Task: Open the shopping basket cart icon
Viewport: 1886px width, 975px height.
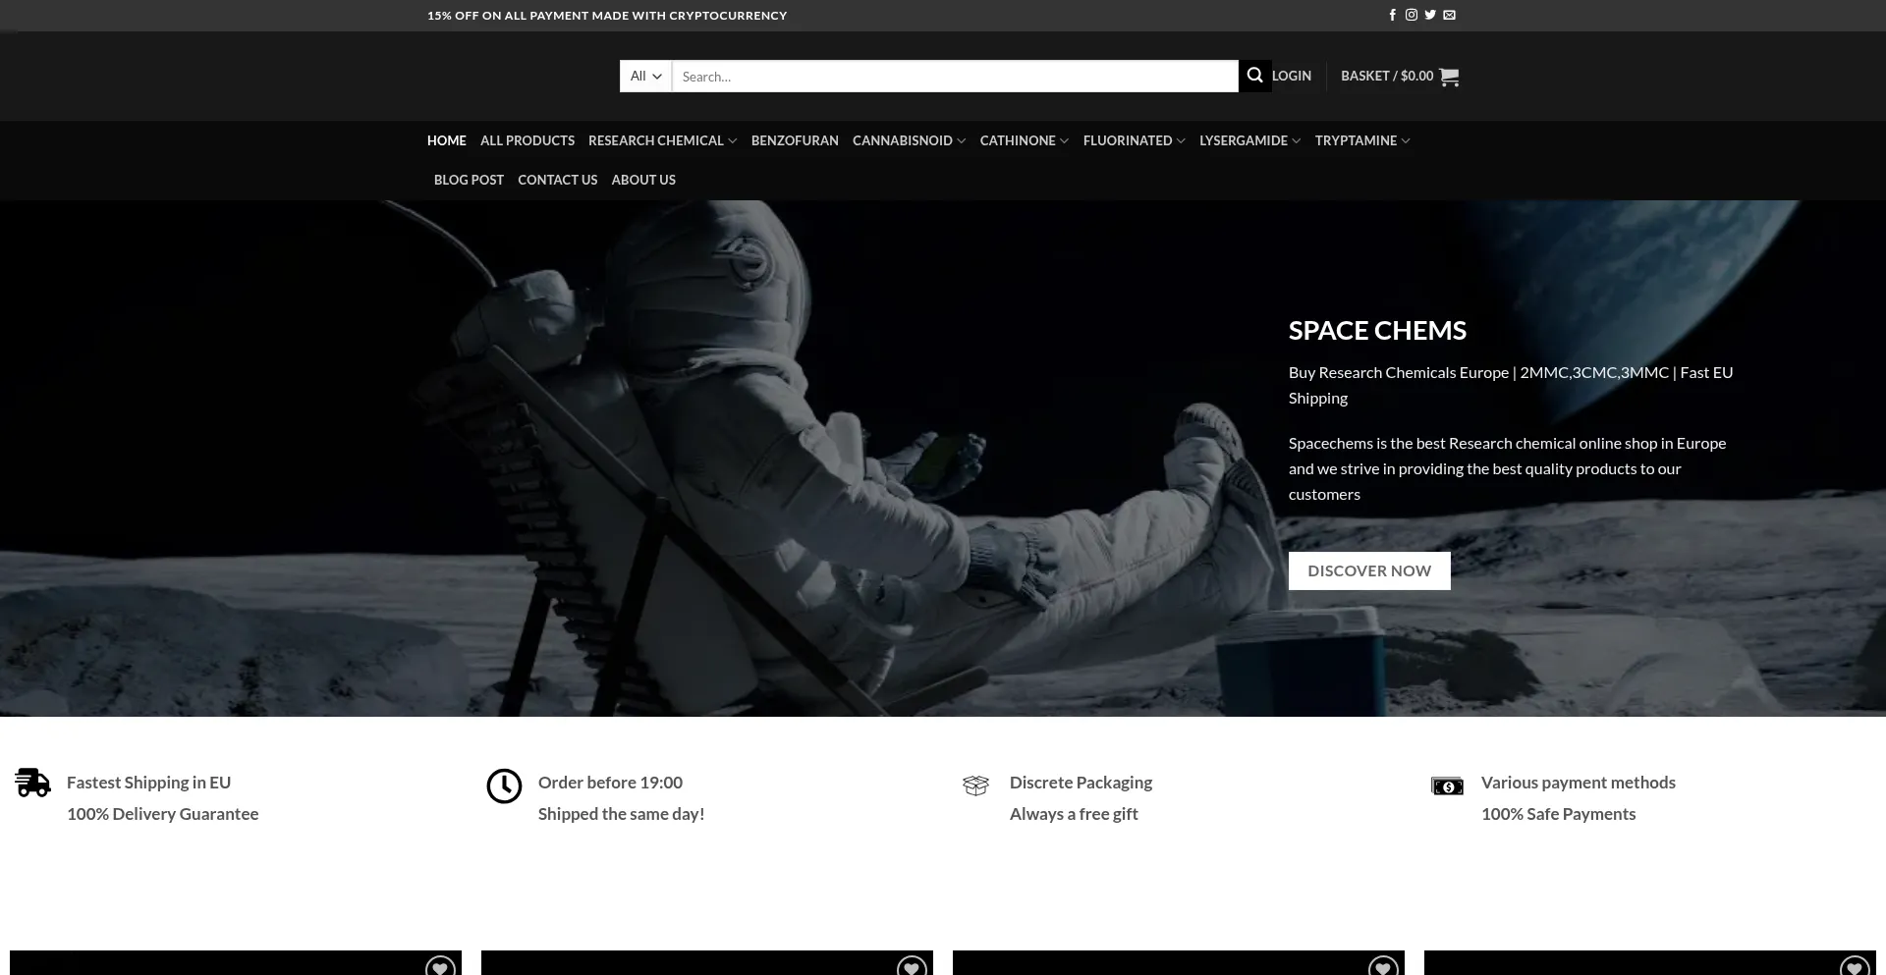Action: click(1449, 77)
